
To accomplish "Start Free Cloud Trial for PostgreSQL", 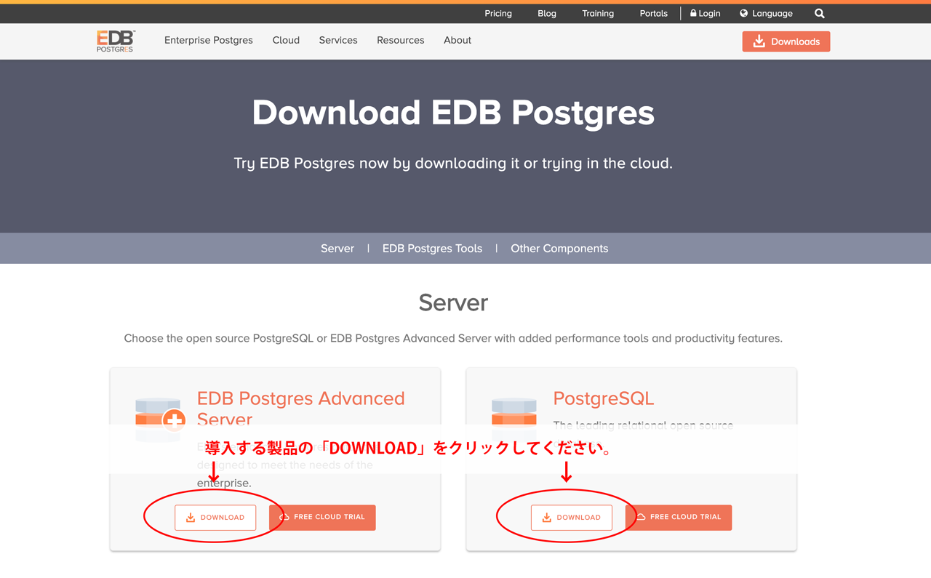I will pos(679,518).
